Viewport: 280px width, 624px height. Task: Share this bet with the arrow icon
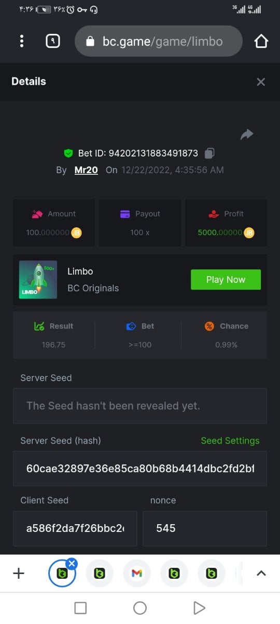tap(247, 135)
